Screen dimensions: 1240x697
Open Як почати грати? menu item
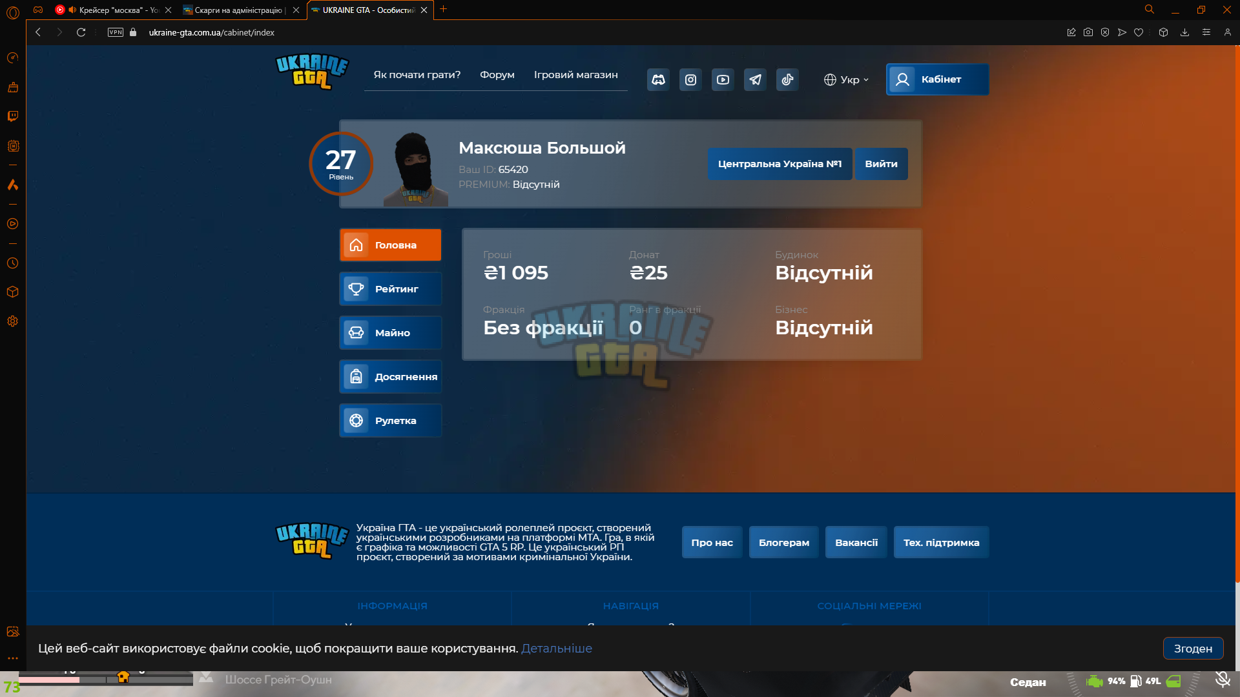pos(417,75)
